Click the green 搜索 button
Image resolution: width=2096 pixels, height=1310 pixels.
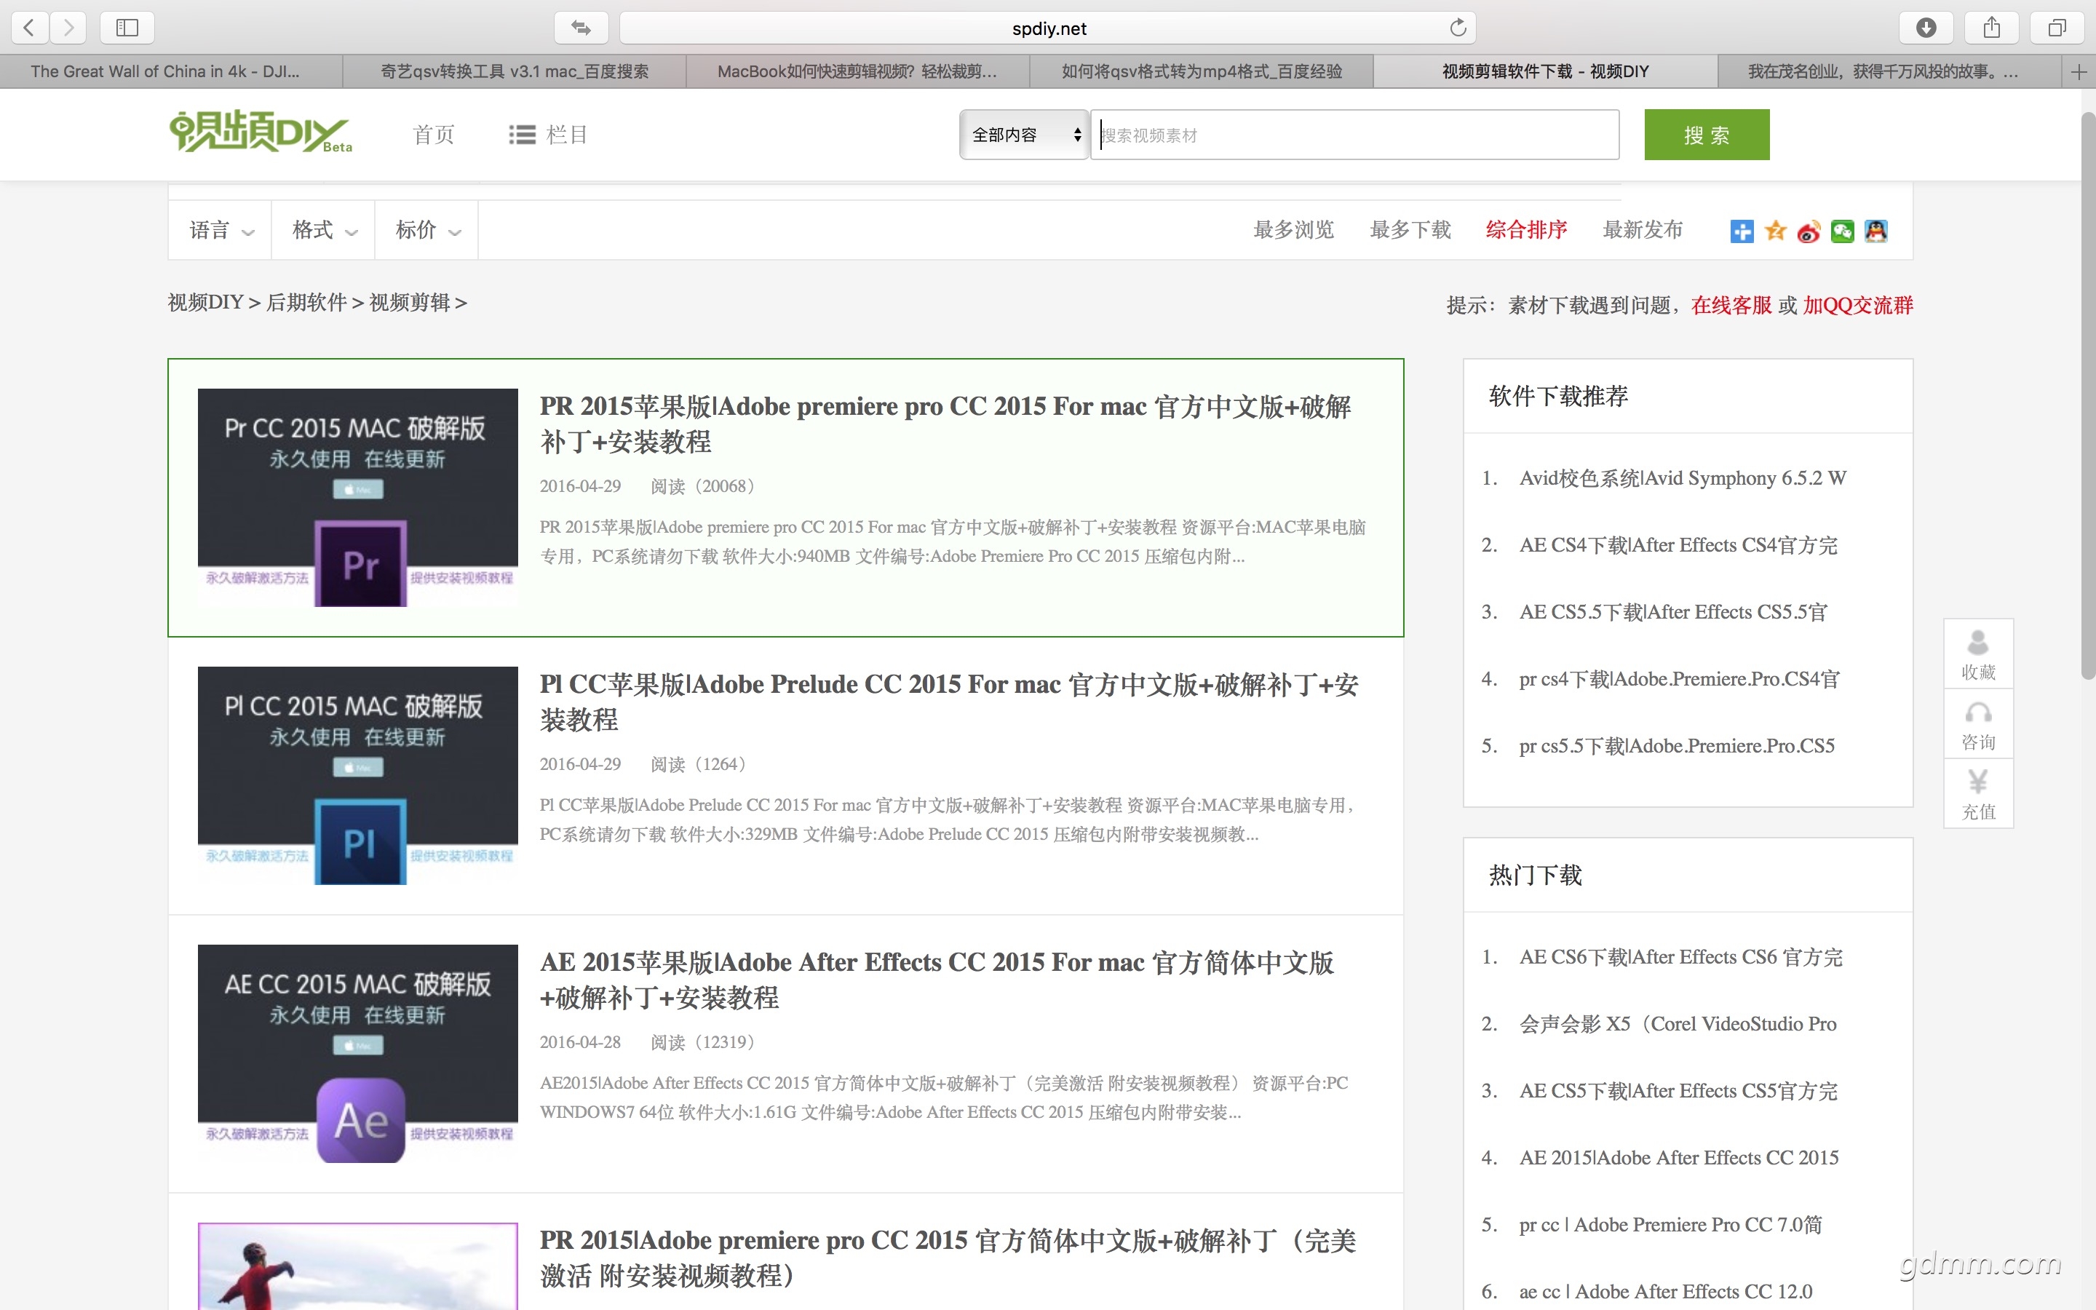tap(1706, 135)
